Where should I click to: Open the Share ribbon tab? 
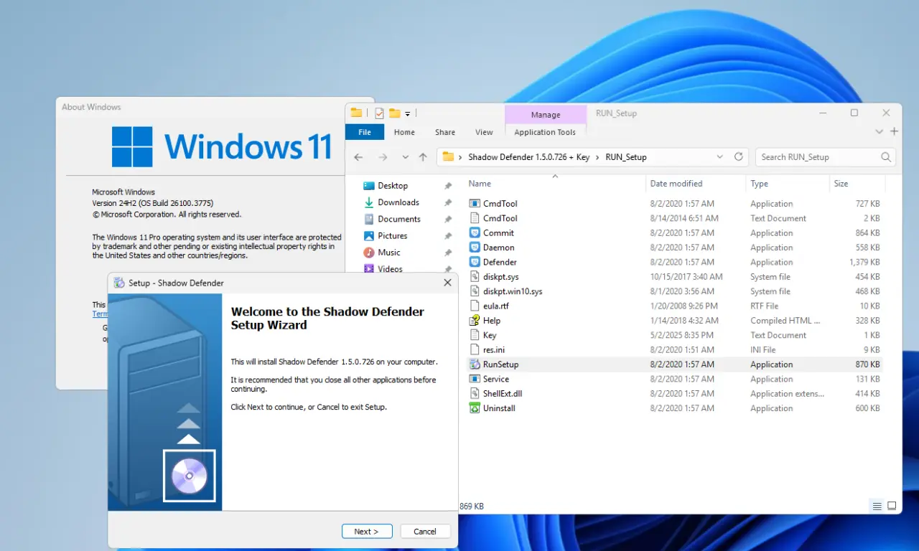(445, 132)
